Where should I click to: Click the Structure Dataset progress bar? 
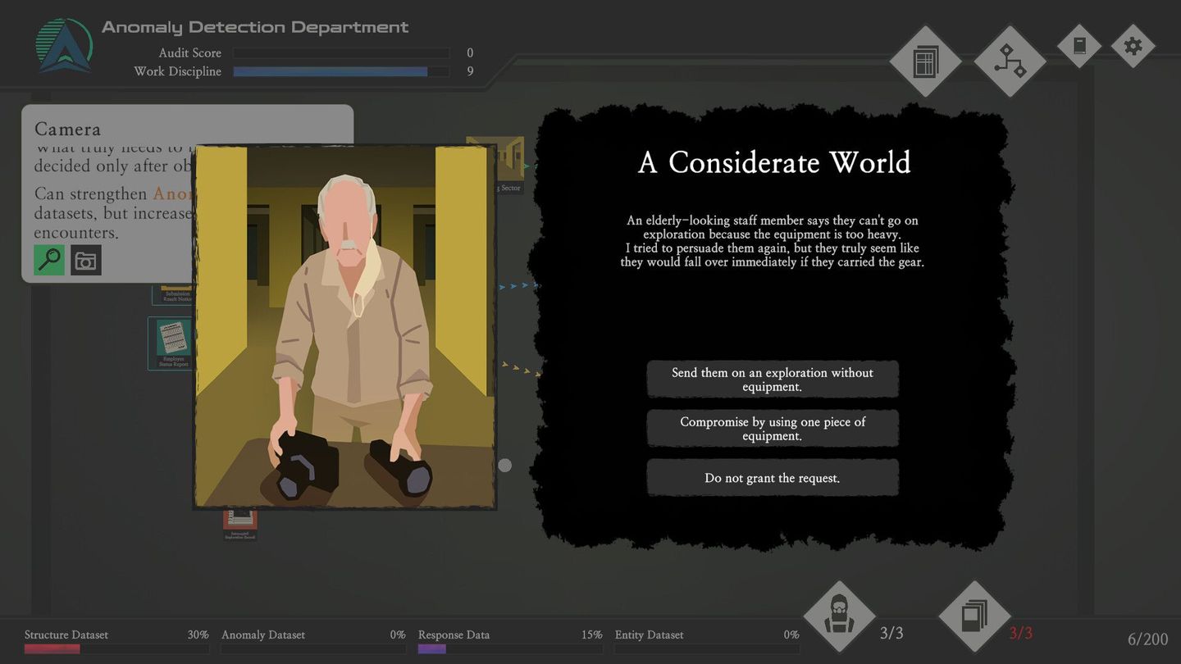click(x=116, y=648)
